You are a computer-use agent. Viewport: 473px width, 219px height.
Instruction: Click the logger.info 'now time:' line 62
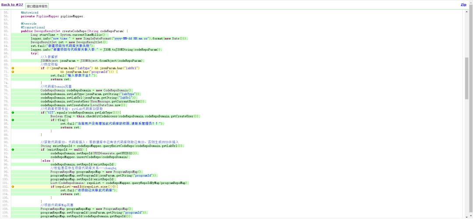109,38
